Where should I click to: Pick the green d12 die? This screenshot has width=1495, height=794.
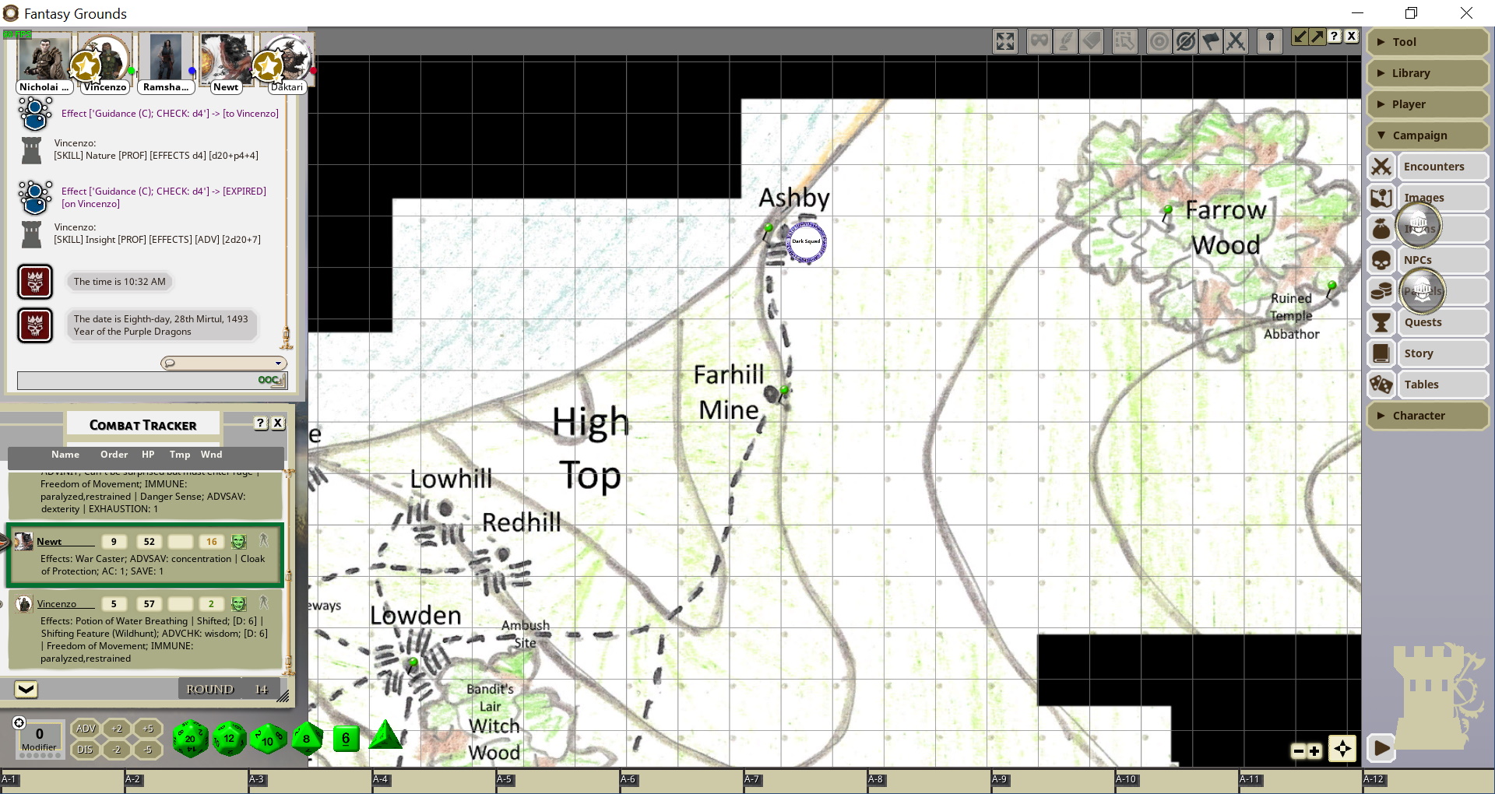tap(229, 738)
